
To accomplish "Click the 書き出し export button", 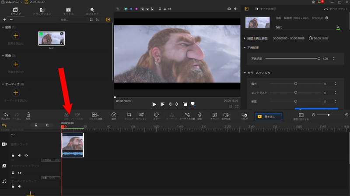I will click(268, 117).
